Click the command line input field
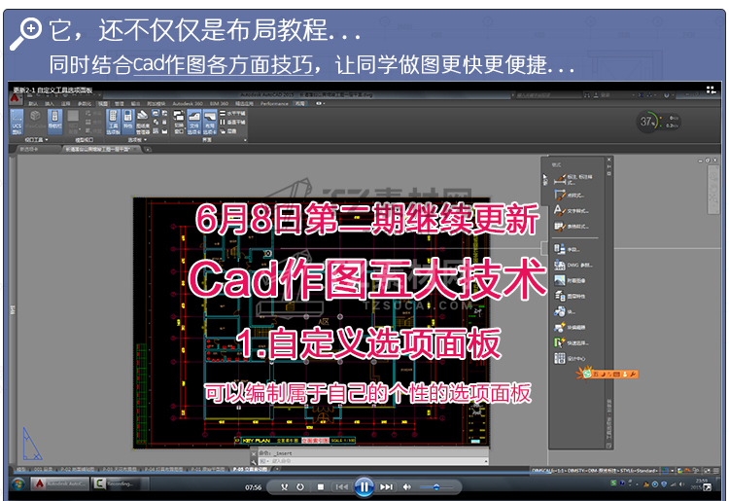 (x=372, y=461)
